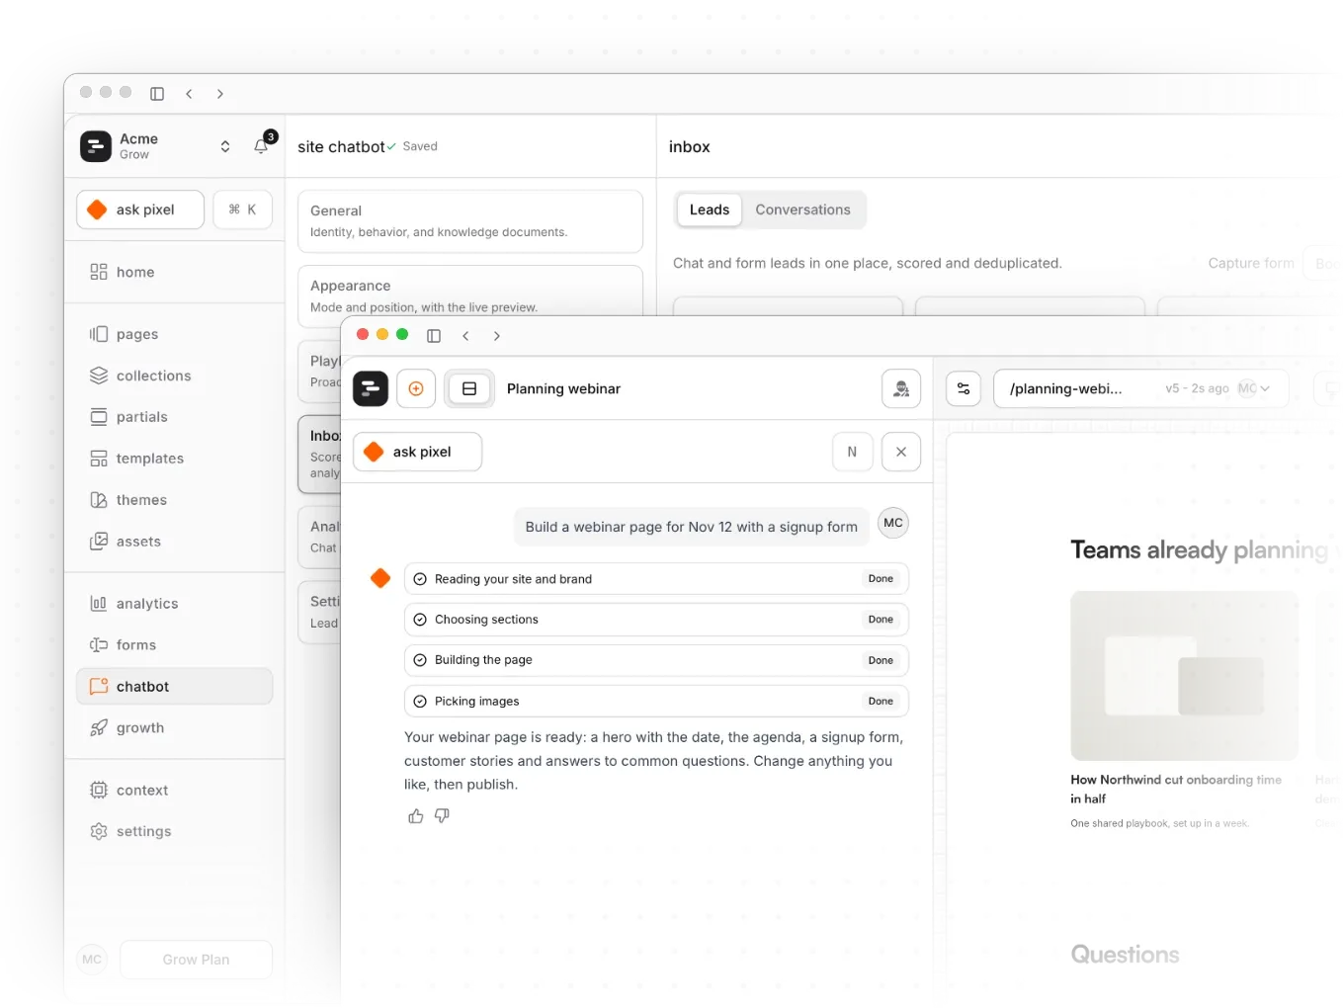Screen dimensions: 1344x1008
Task: Expand the 'Picking images' step
Action: 656,702
